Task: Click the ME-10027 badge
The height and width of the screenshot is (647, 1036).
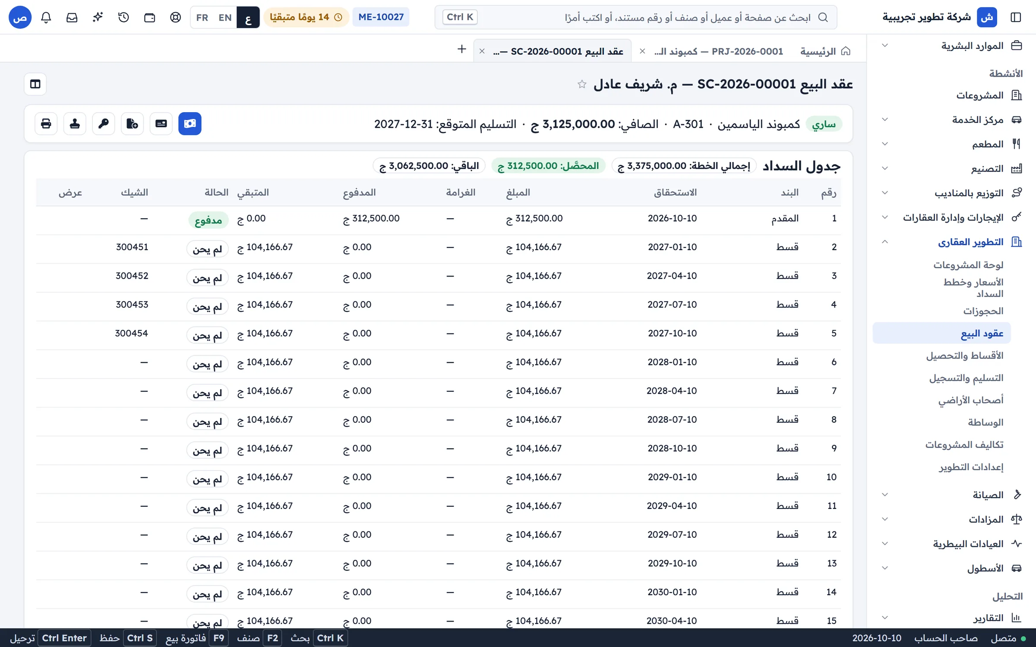Action: (x=381, y=17)
